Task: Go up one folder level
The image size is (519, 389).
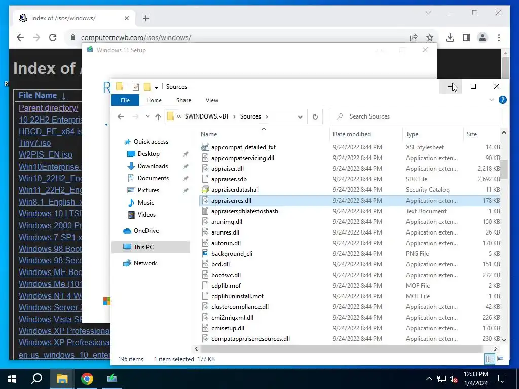Action: coord(158,116)
